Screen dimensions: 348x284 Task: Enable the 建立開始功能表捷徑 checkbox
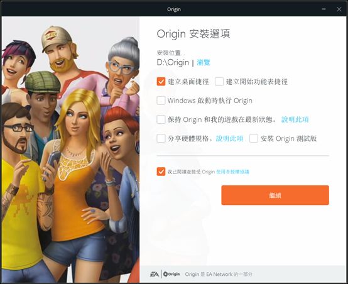[219, 82]
